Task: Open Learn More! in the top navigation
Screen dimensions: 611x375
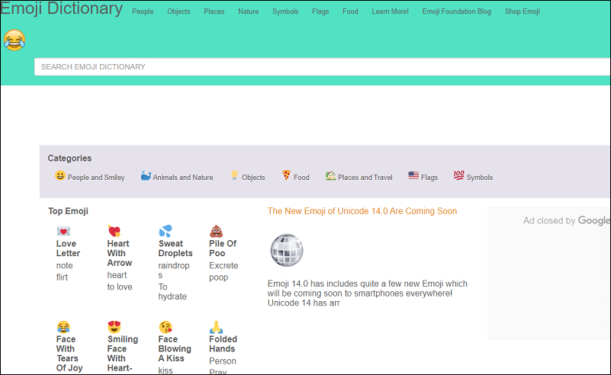Action: (390, 11)
